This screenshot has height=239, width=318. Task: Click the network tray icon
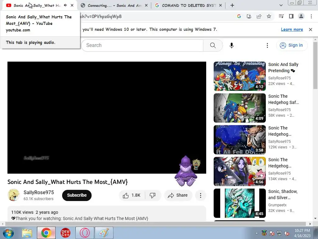tap(279, 233)
